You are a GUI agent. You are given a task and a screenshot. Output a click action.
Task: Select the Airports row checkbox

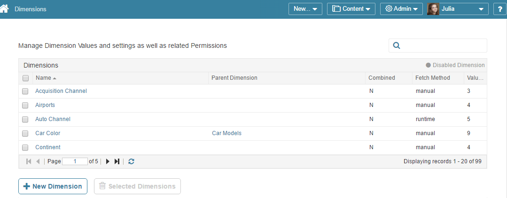pos(25,105)
